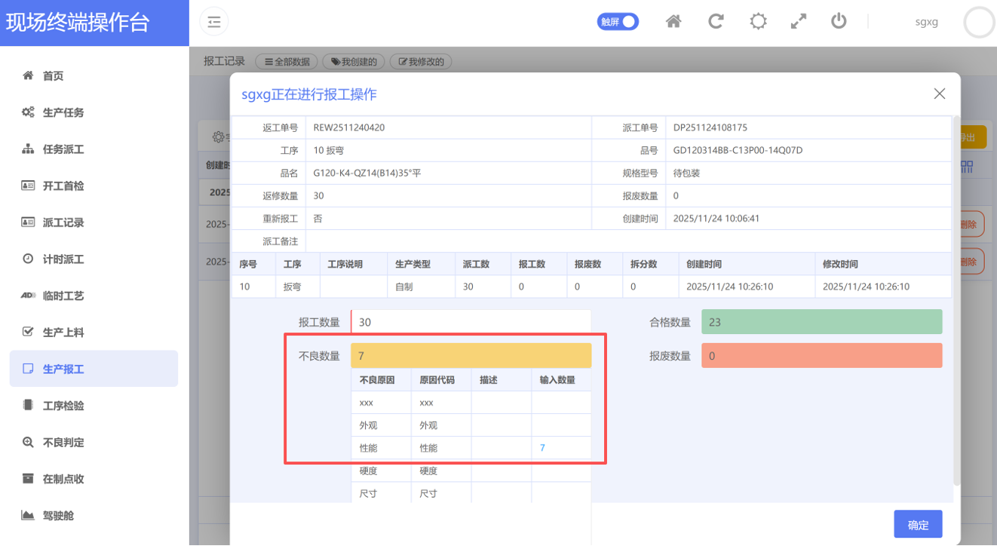Open 驾驶舱 dashboard menu item
Image resolution: width=997 pixels, height=549 pixels.
pos(58,516)
